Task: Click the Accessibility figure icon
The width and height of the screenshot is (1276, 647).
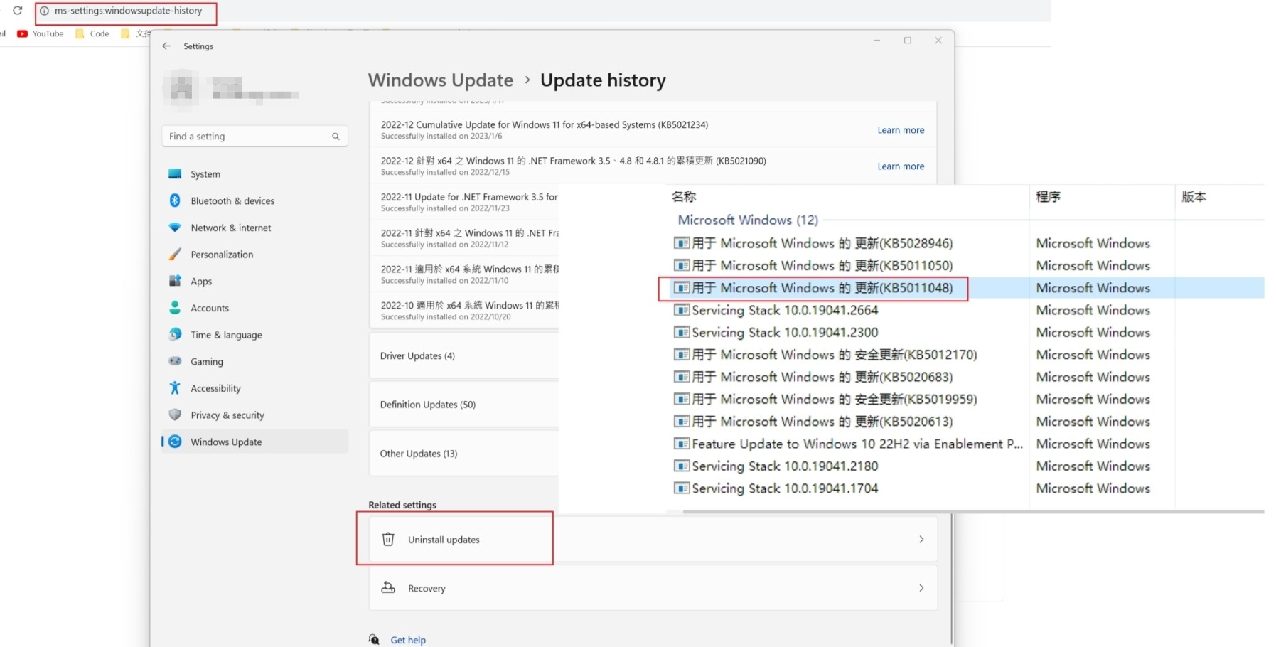Action: click(x=175, y=388)
